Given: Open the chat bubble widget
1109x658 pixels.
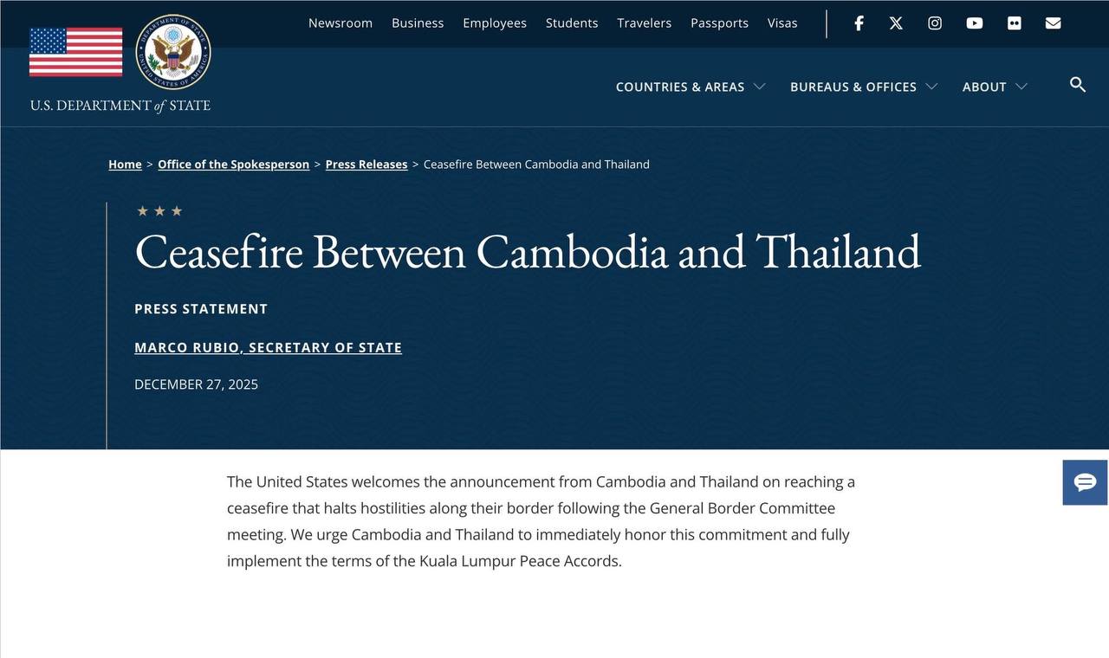Looking at the screenshot, I should coord(1086,482).
